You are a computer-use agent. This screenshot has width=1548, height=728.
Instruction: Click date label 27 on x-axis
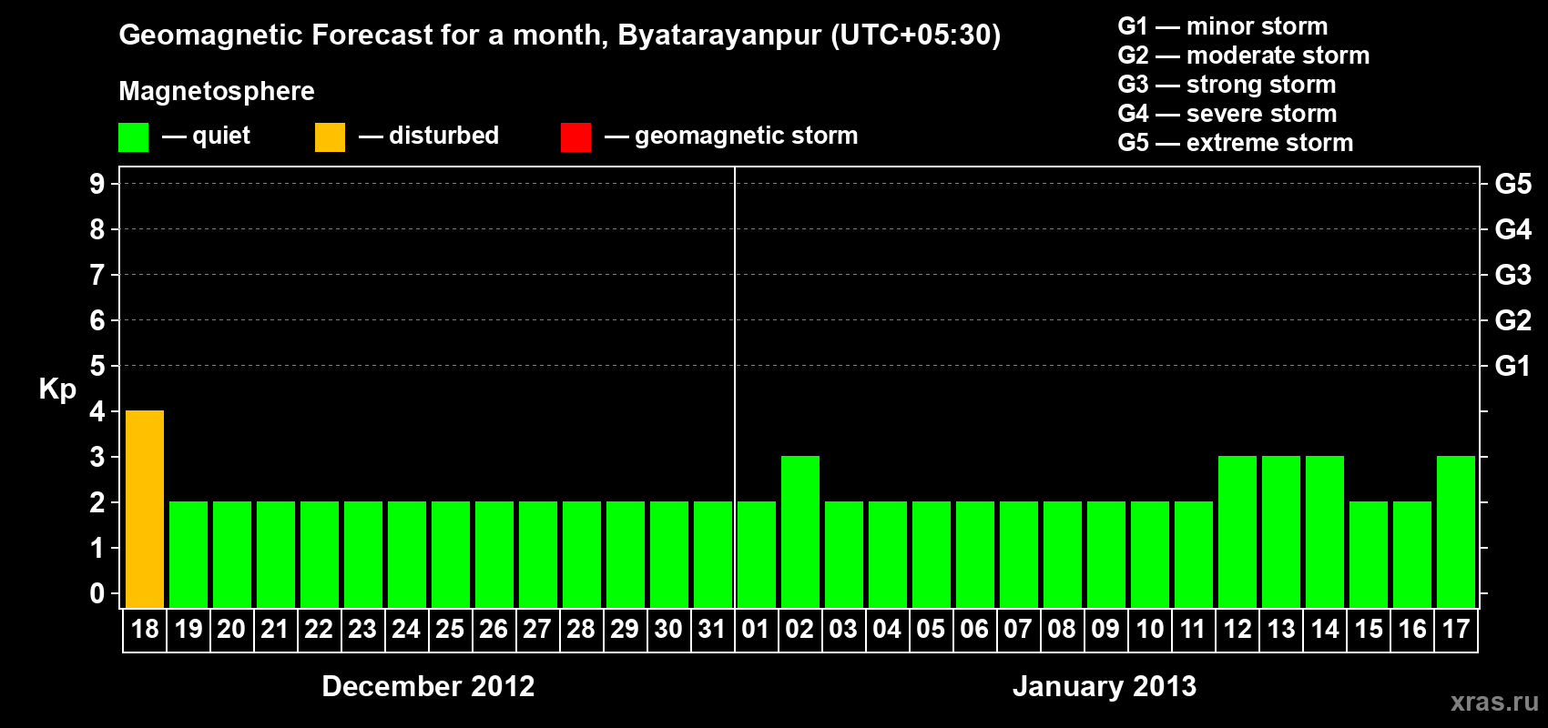tap(537, 629)
